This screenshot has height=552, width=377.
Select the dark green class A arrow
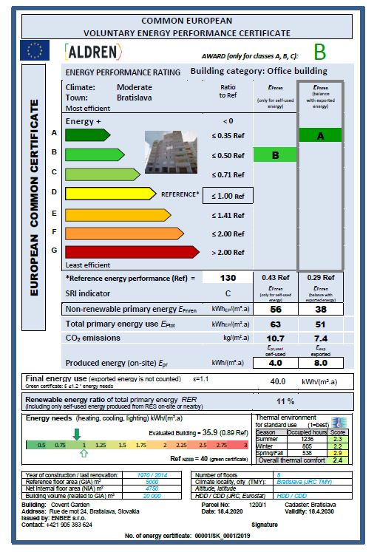[x=88, y=134]
